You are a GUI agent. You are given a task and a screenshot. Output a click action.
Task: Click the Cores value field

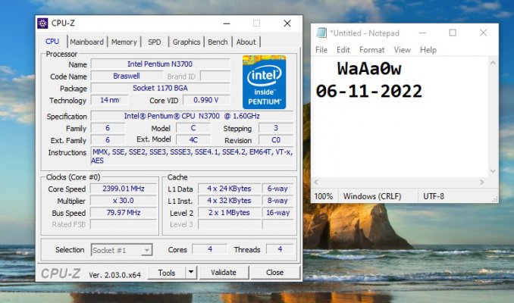210,249
